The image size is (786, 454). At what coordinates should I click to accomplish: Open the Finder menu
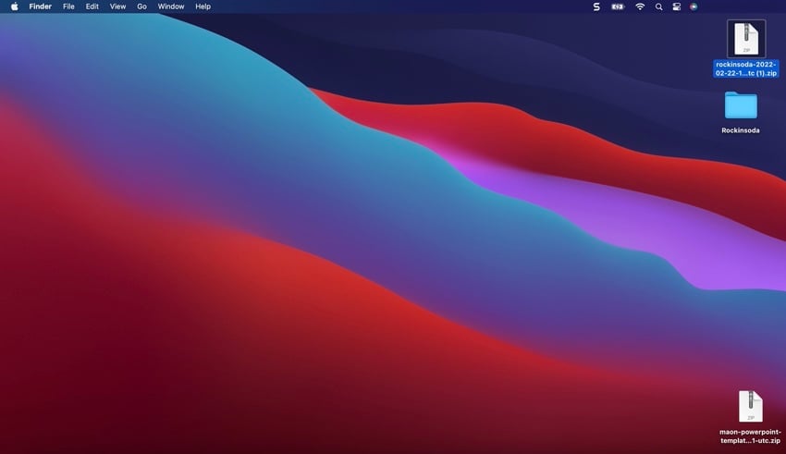coord(40,6)
